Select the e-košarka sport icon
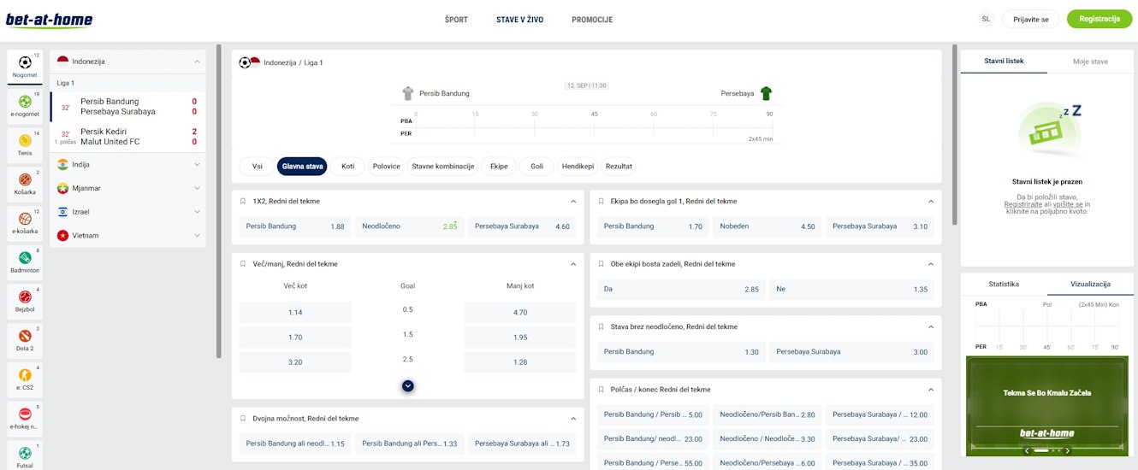Image resolution: width=1138 pixels, height=470 pixels. 25,223
